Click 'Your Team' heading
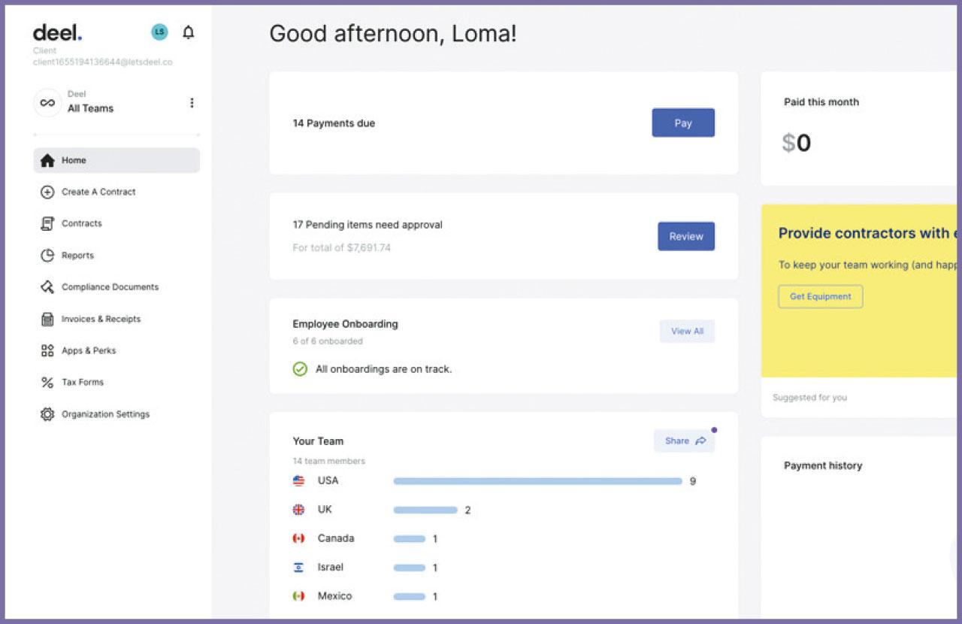This screenshot has height=624, width=962. click(318, 441)
